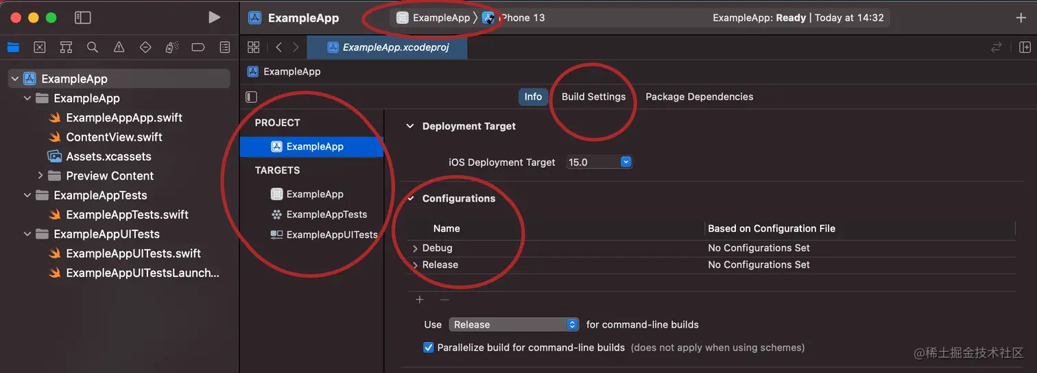The height and width of the screenshot is (373, 1037).
Task: Choose the ExampleApp scheme in toolbar
Action: [433, 18]
